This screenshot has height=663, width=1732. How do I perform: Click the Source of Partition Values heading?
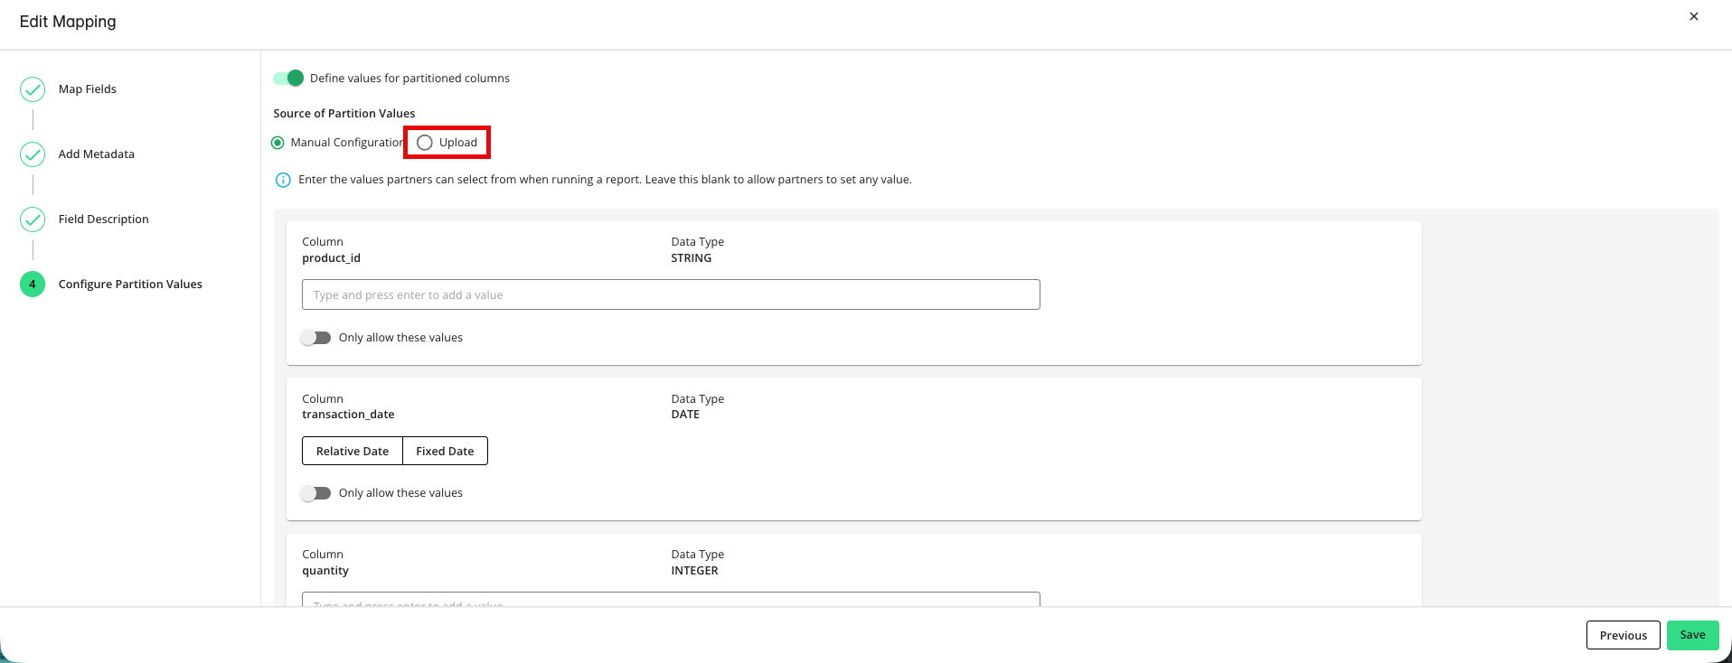344,114
